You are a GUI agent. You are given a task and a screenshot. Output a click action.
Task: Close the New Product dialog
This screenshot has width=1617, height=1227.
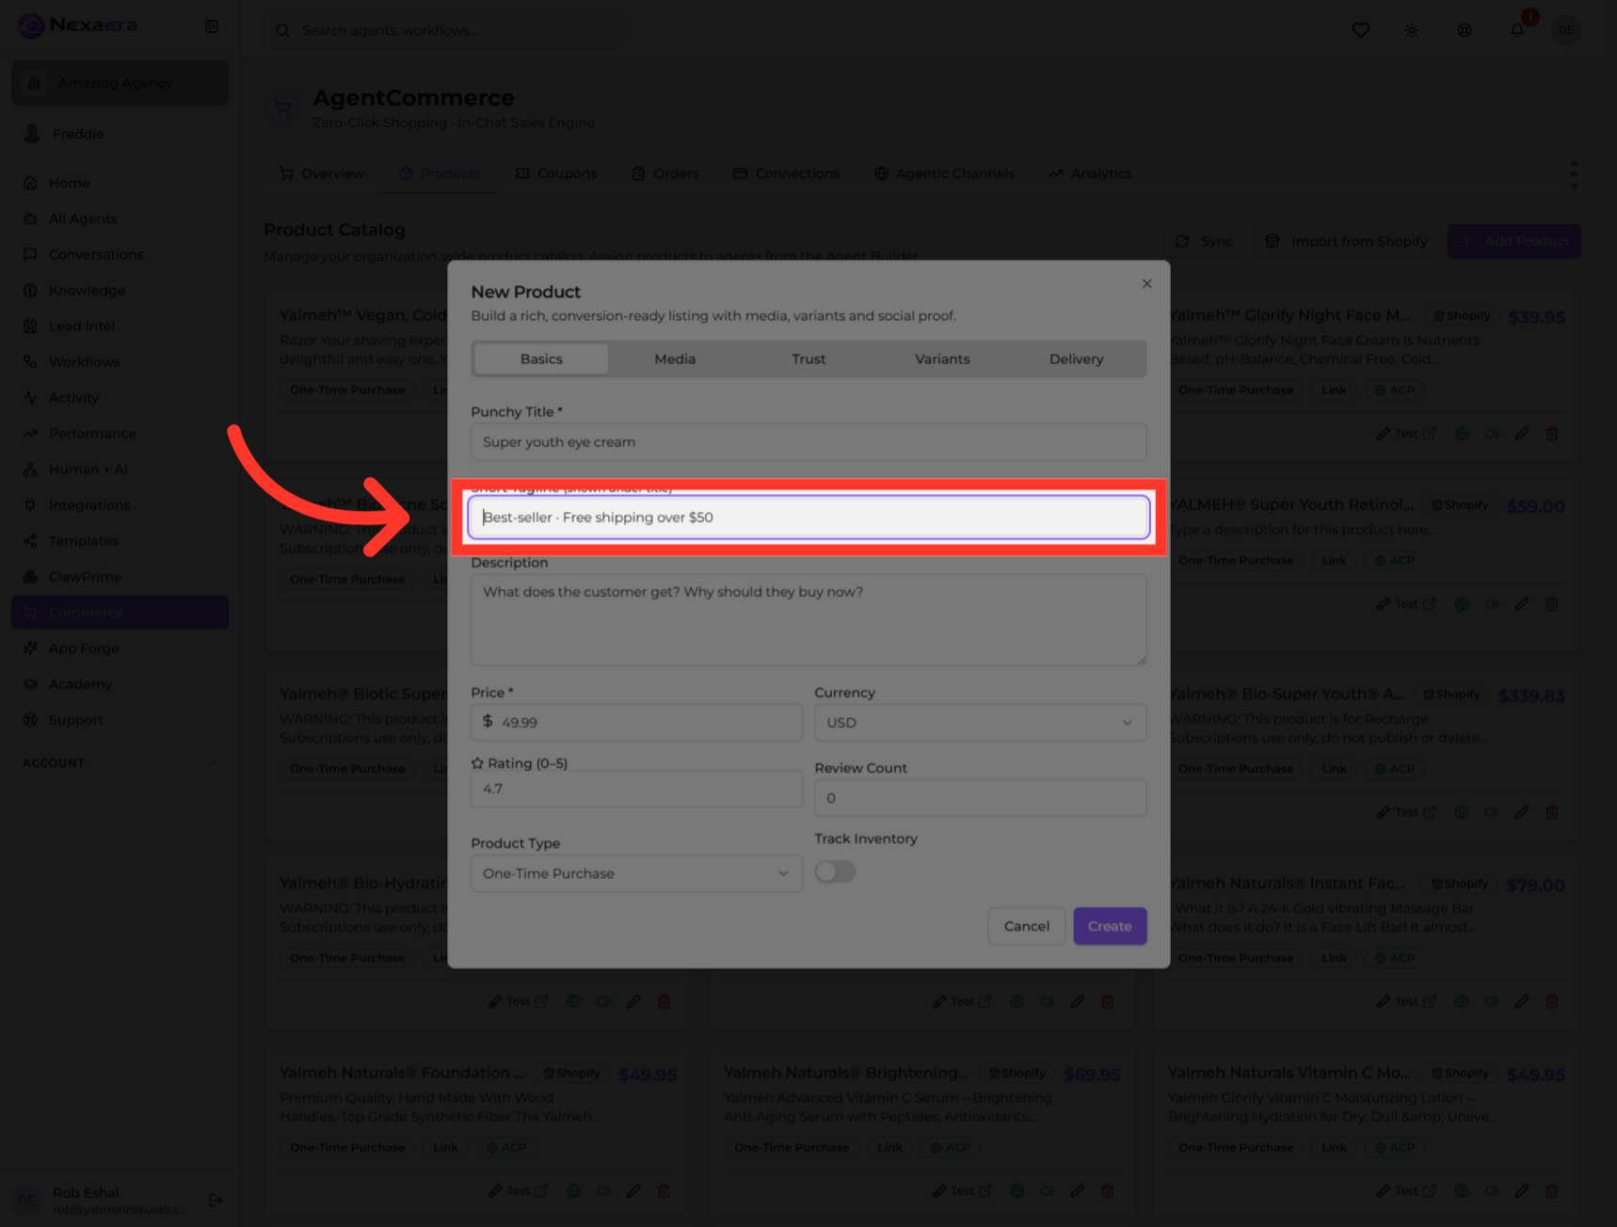click(x=1146, y=284)
